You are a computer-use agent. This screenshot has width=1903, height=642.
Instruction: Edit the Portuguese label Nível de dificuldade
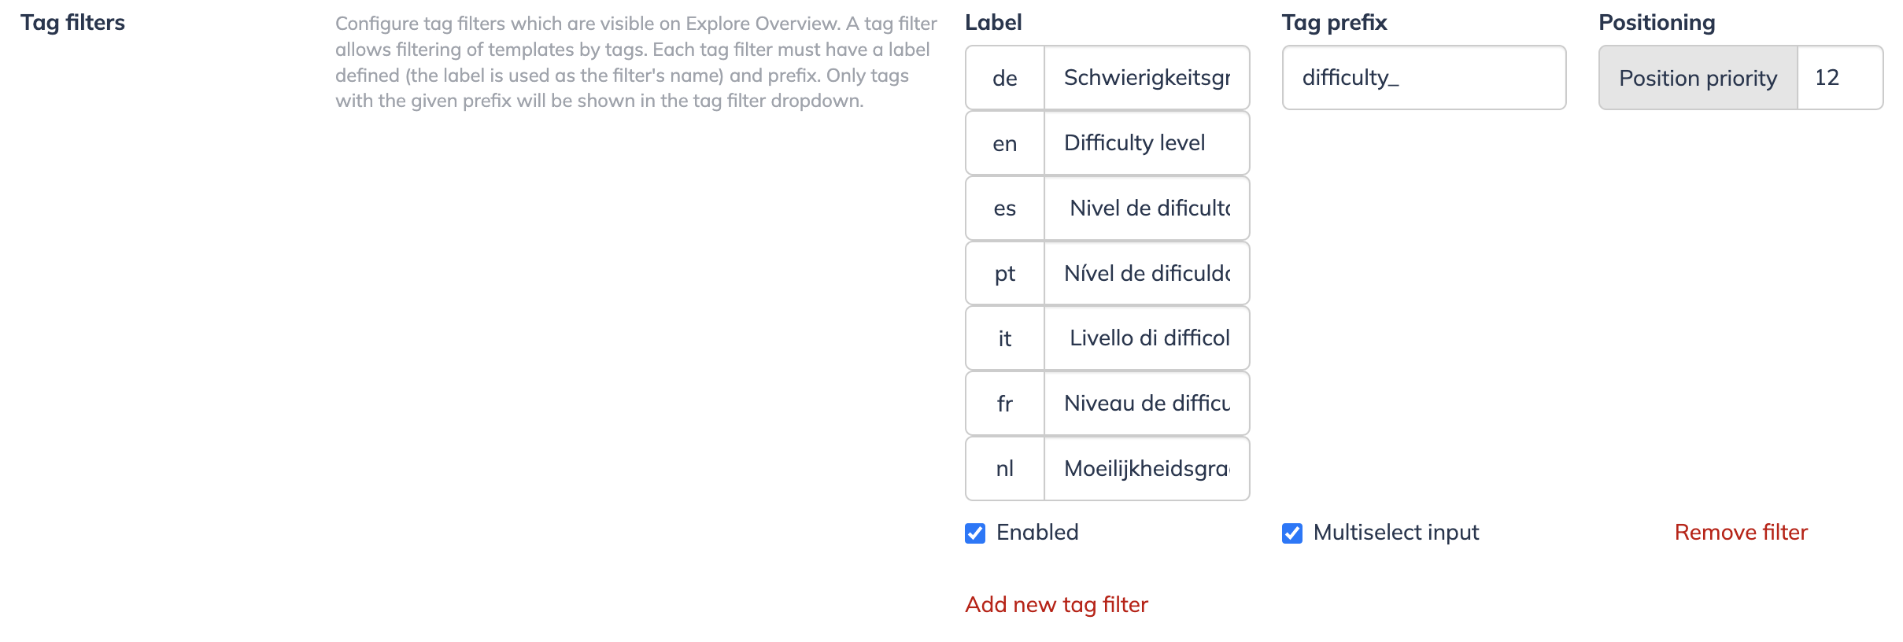1147,273
